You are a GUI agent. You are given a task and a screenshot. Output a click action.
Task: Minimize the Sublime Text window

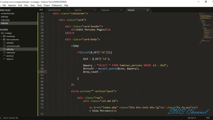click(x=198, y=2)
